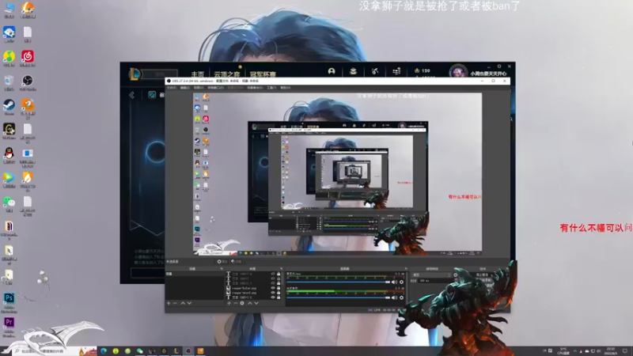Open the QQ penguin desktop icon
This screenshot has width=633, height=356.
9,154
